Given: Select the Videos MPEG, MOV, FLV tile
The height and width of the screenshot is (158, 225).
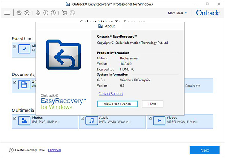Looking at the screenshot, I should coord(180,121).
